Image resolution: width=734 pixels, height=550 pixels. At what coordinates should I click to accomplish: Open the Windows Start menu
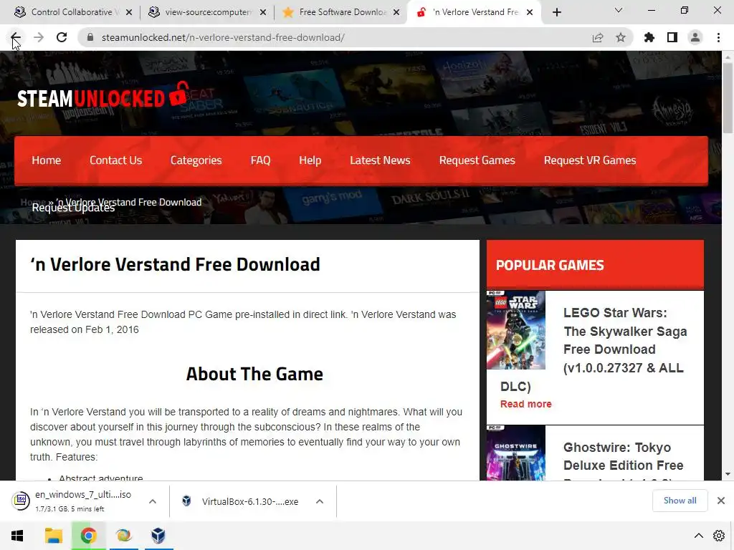(17, 536)
